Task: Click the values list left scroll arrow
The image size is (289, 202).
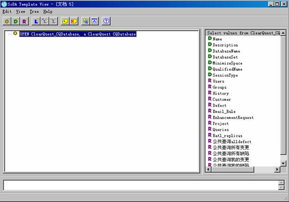Action: 209,169
